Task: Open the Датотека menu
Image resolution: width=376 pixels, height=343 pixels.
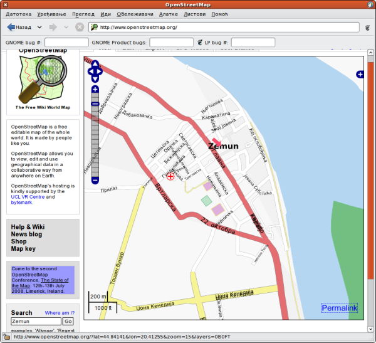Action: 18,14
